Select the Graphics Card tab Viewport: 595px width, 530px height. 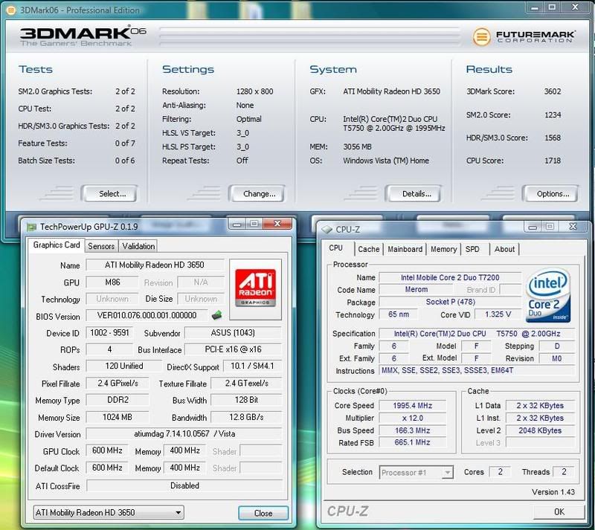(57, 245)
